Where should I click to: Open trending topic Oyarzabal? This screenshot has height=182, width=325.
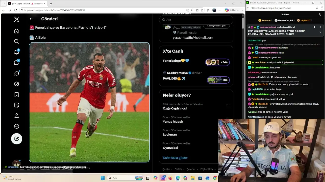pyautogui.click(x=170, y=148)
